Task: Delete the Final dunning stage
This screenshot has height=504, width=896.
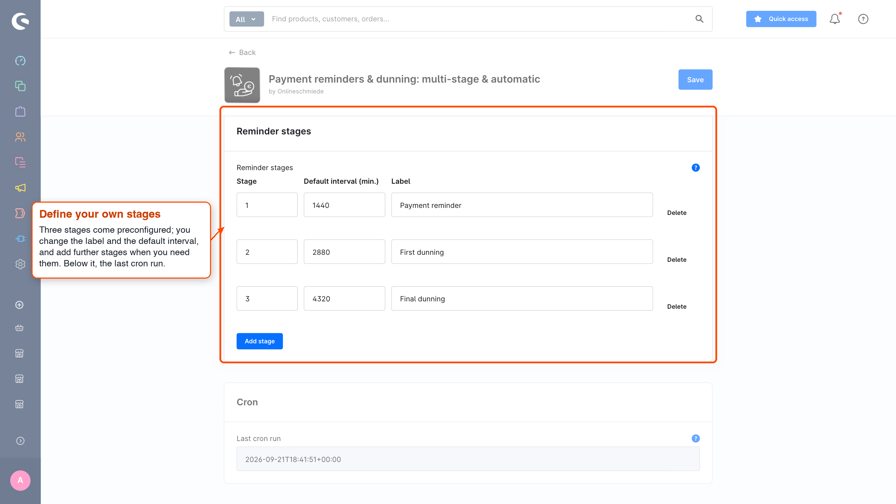Action: tap(677, 307)
